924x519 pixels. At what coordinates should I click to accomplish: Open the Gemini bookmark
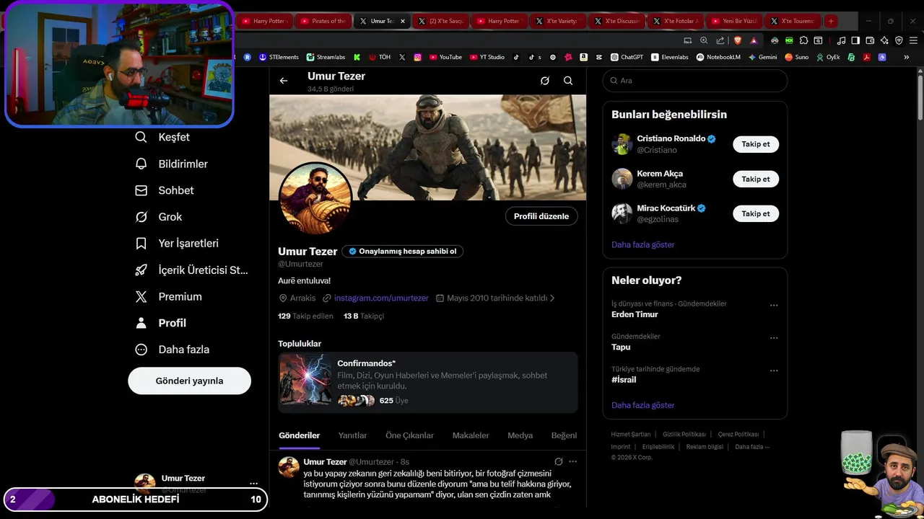click(x=762, y=57)
